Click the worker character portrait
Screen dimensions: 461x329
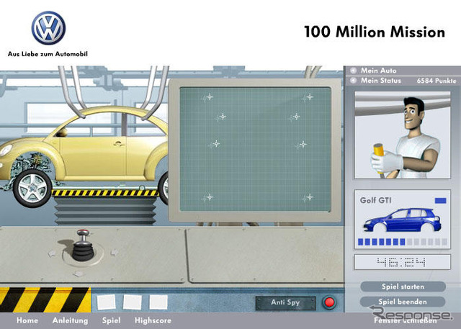coord(403,135)
